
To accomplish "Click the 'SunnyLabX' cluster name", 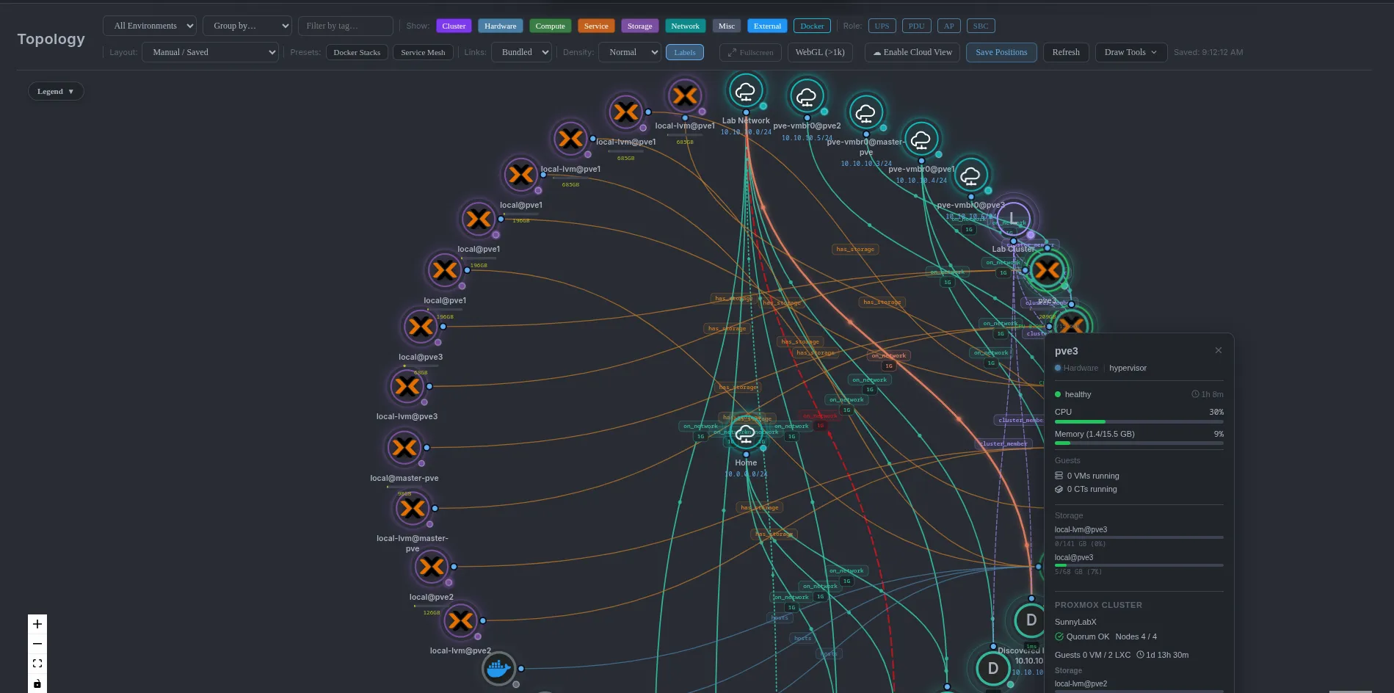I will point(1075,622).
